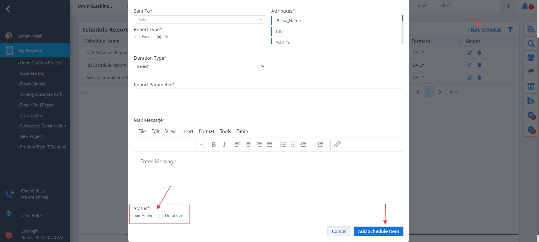Set status to Active

point(138,216)
